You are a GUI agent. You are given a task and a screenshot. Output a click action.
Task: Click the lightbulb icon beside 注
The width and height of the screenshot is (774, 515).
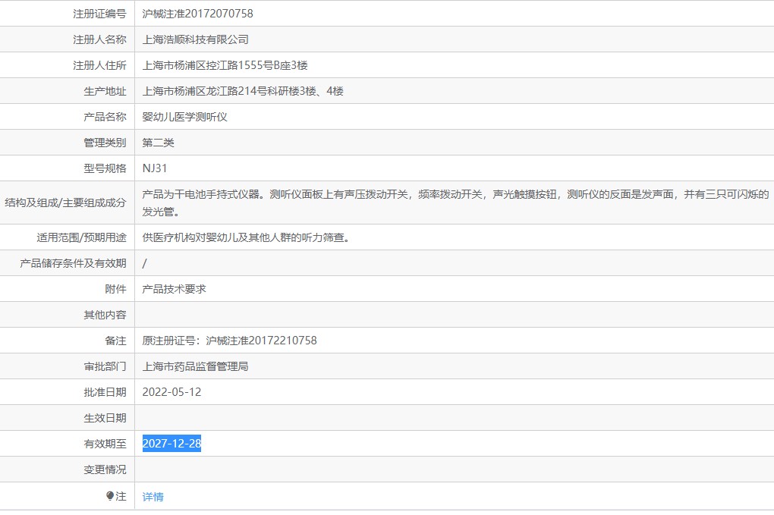pos(110,496)
